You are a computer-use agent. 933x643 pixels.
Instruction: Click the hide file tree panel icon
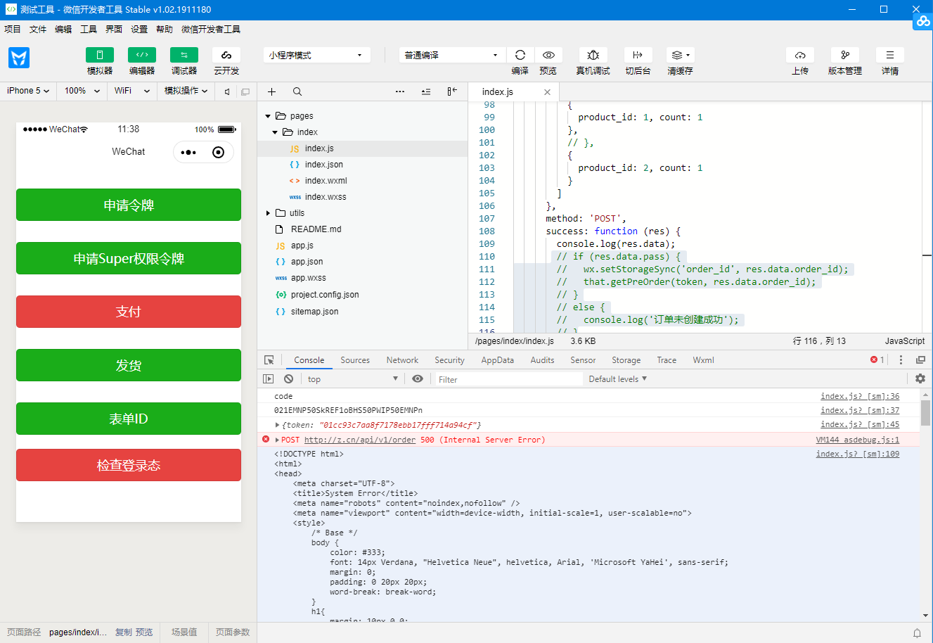coord(452,91)
